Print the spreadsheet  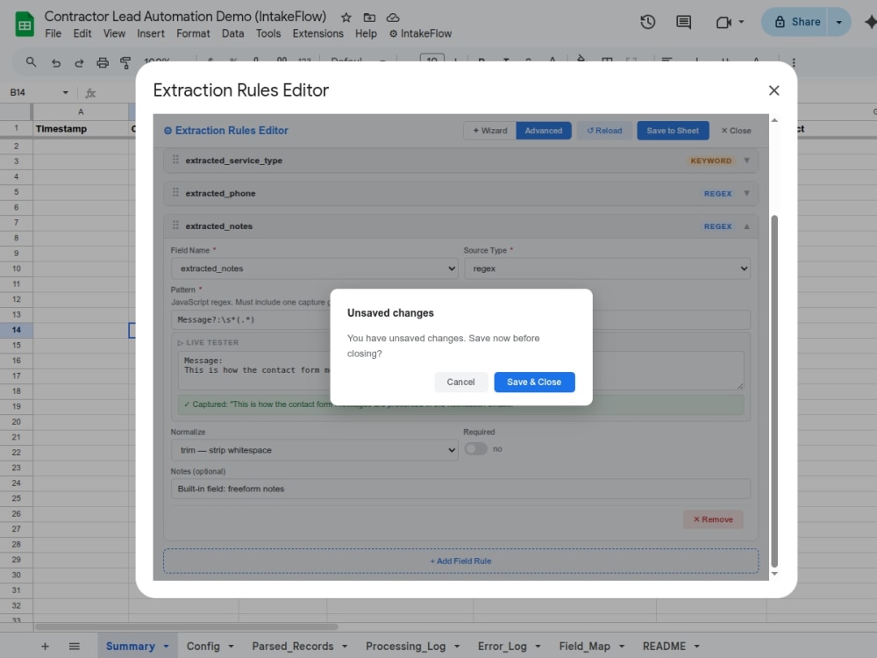(103, 62)
